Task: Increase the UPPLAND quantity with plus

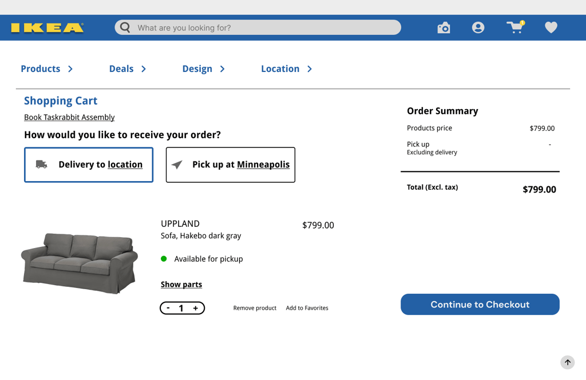Action: click(x=196, y=308)
